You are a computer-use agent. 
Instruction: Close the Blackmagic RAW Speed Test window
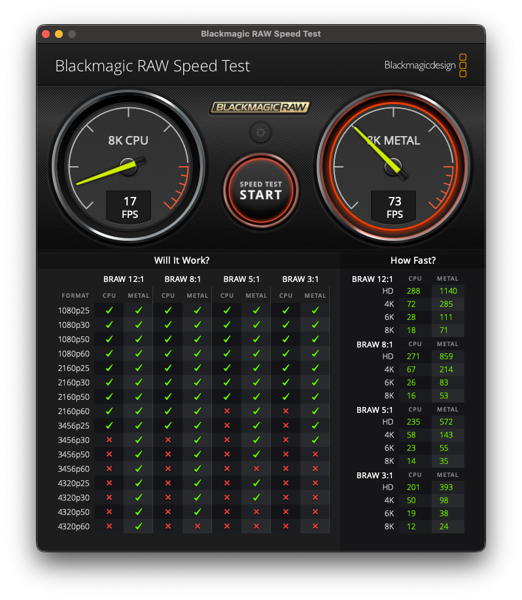[x=46, y=34]
